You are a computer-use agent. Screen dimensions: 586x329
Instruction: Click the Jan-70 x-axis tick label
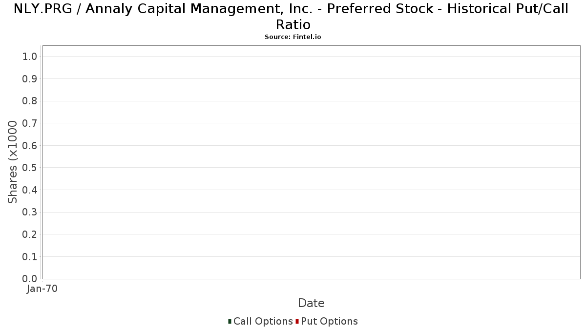[42, 289]
